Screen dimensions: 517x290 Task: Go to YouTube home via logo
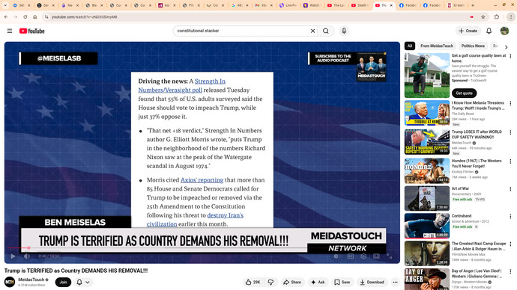tap(31, 31)
